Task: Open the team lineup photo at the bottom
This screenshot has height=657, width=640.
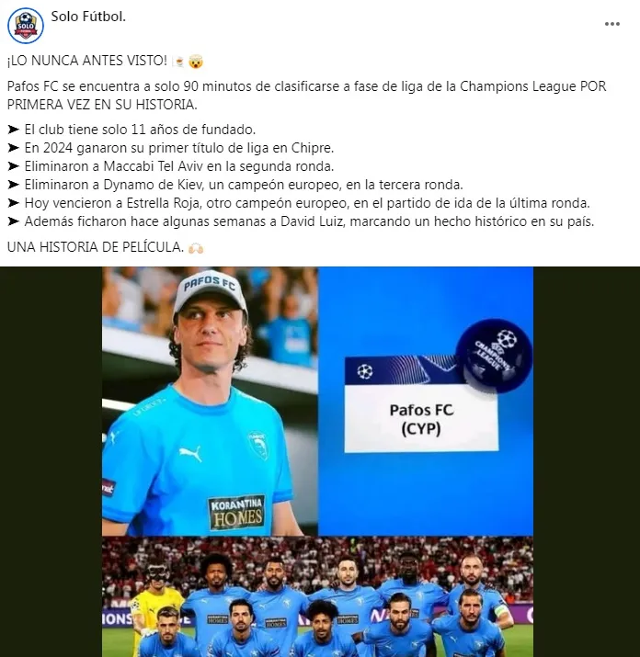Action: [317, 596]
